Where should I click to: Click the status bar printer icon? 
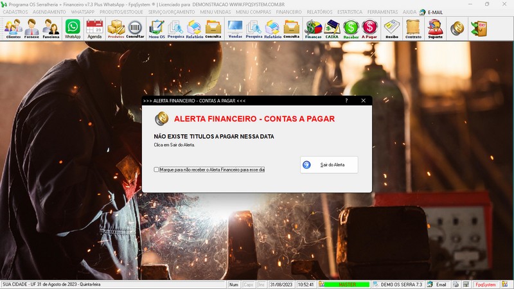pos(456,285)
